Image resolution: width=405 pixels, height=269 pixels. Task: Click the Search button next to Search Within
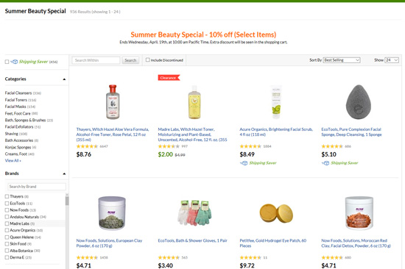tap(130, 60)
